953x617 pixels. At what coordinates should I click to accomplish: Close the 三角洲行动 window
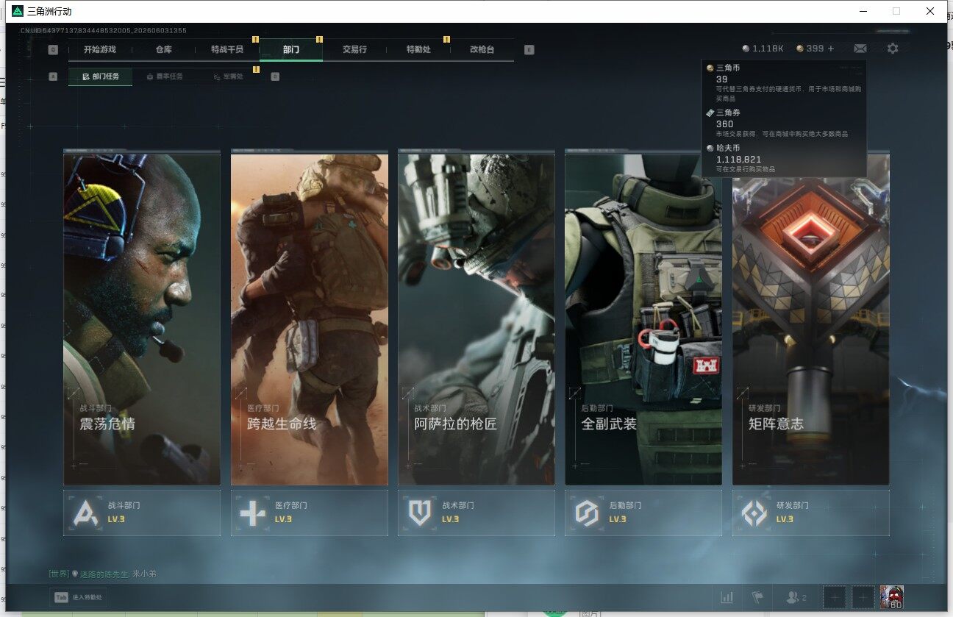point(930,11)
